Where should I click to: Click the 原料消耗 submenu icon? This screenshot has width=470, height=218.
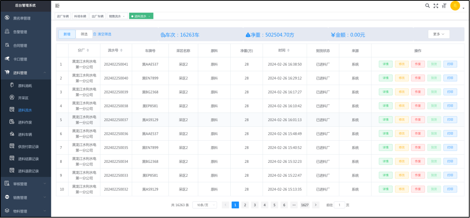click(x=12, y=85)
